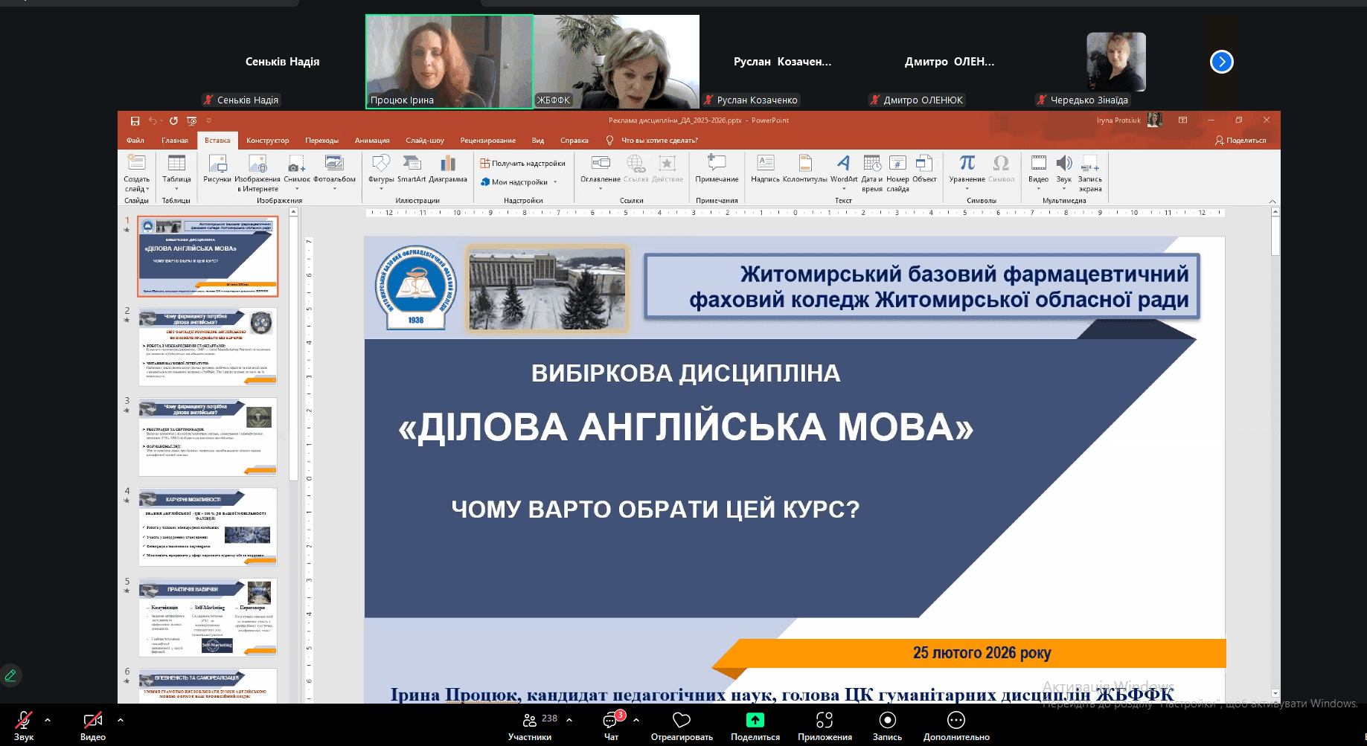This screenshot has width=1367, height=746.
Task: Toggle Zoom Запись recording
Action: click(x=887, y=727)
